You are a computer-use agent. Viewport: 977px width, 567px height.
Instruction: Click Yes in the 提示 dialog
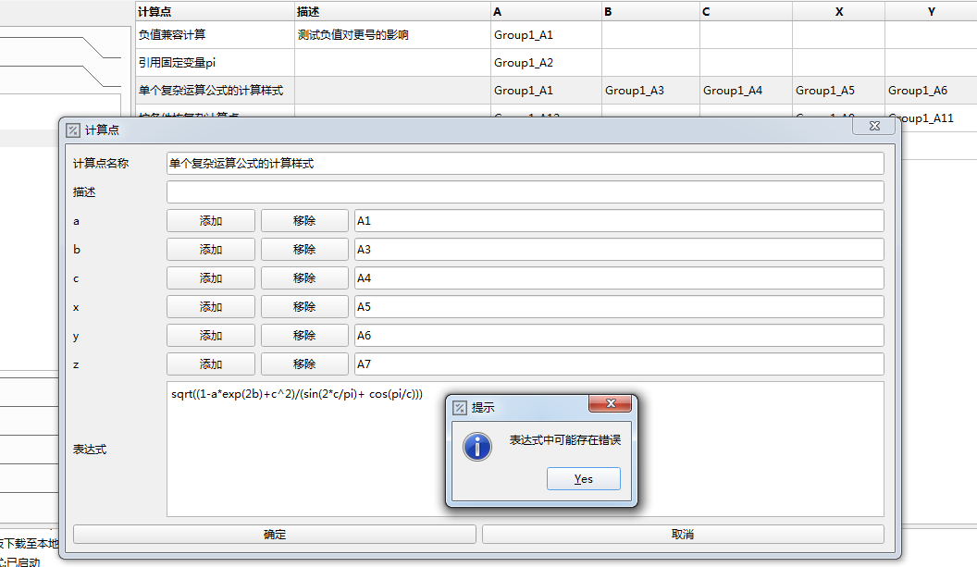583,479
